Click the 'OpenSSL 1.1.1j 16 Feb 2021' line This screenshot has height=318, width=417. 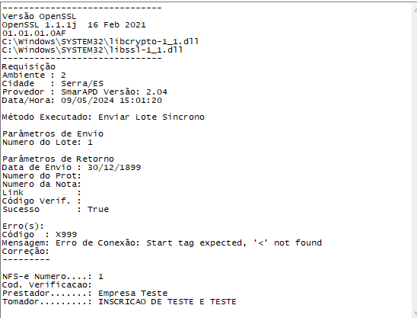click(74, 25)
